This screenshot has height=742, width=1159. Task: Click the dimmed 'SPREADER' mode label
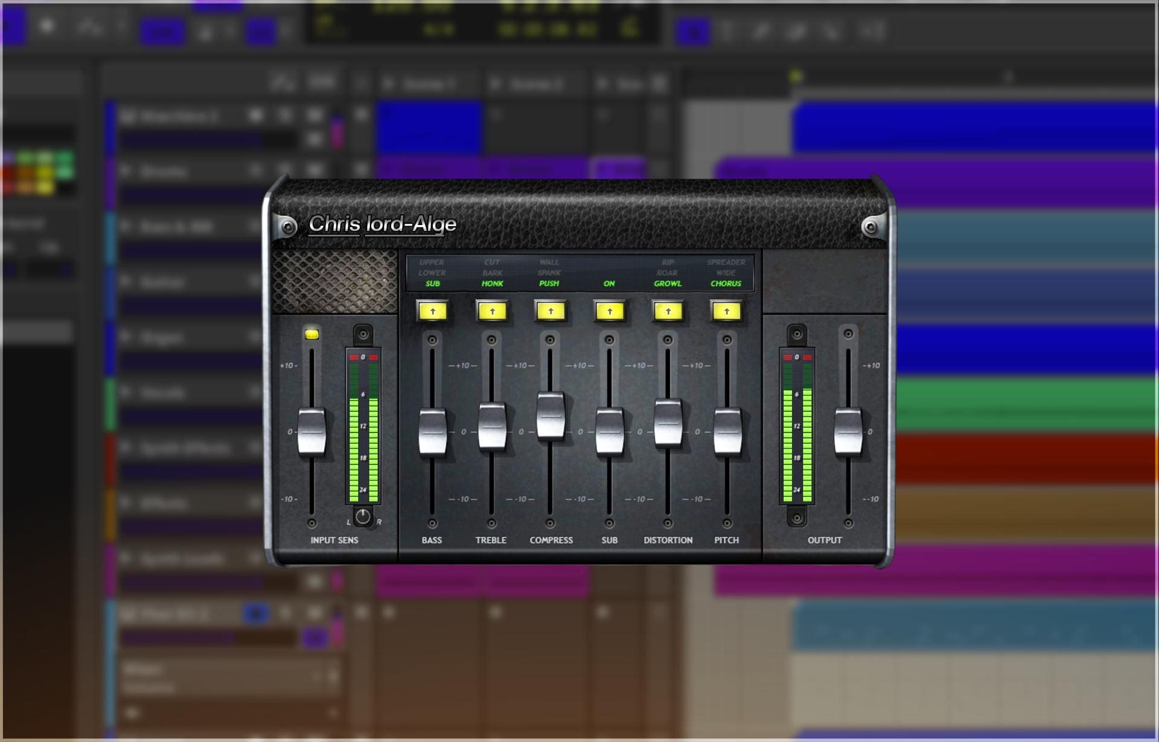pyautogui.click(x=726, y=262)
